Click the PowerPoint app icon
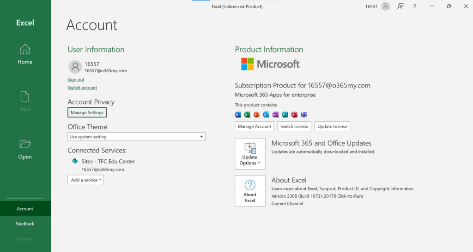 point(256,115)
